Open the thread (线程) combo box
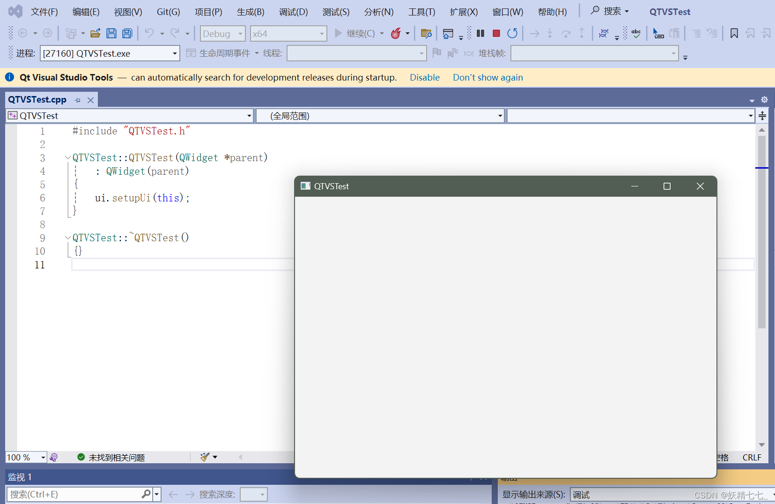This screenshot has width=775, height=504. click(x=356, y=53)
